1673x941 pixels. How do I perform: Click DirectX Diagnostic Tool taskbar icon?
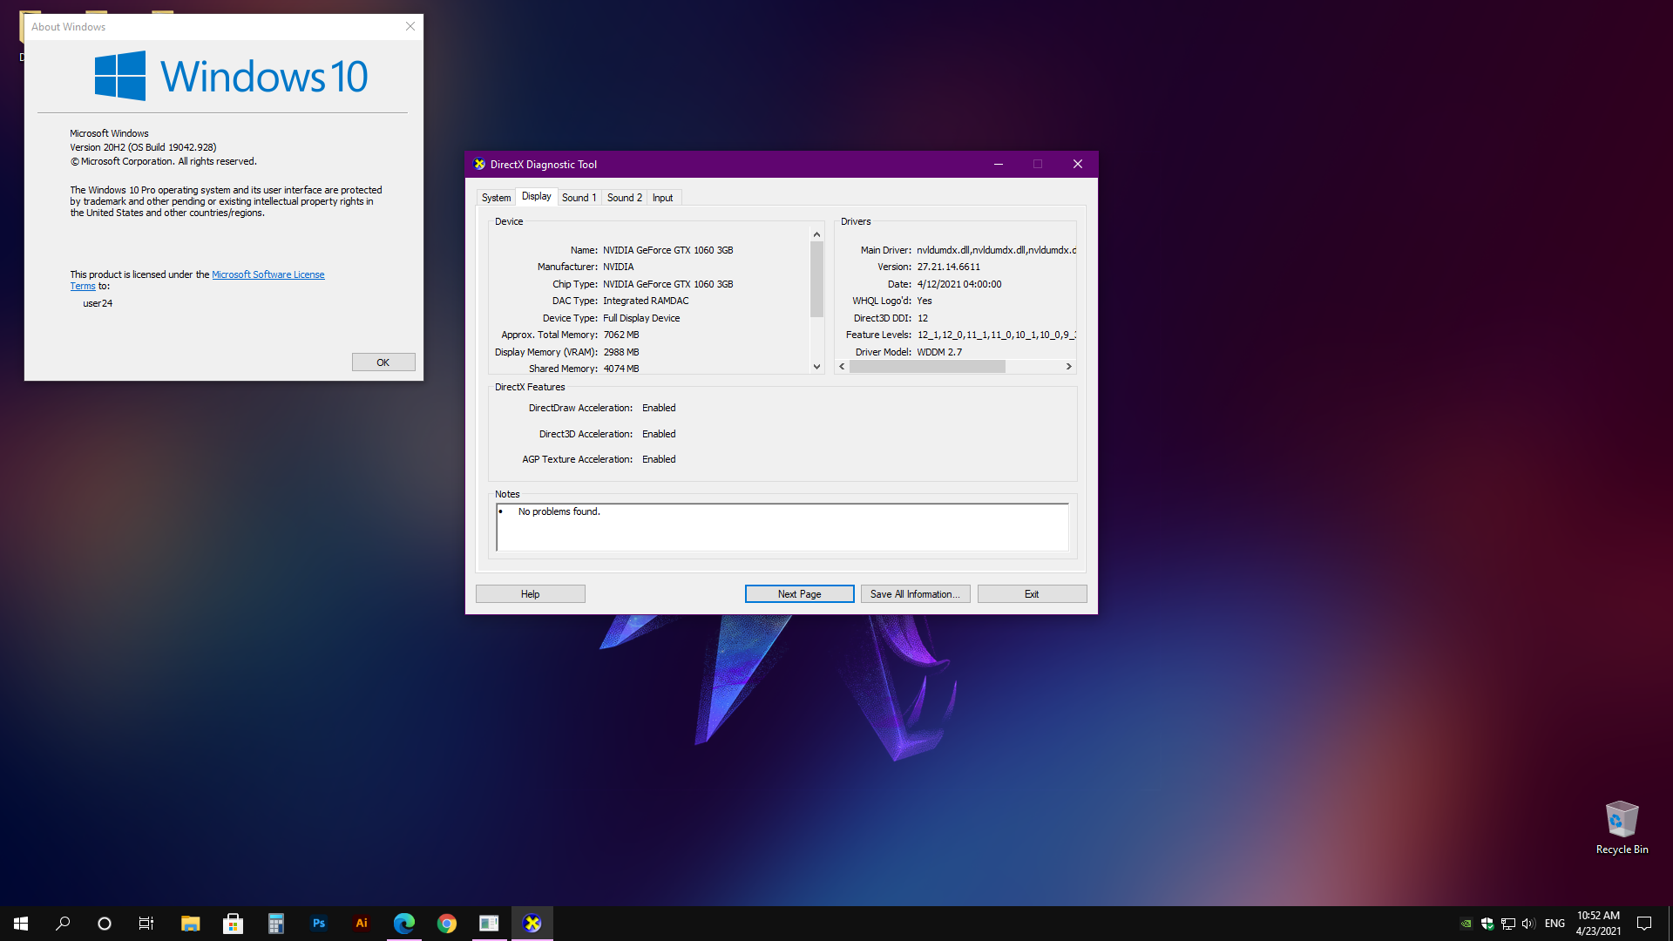[x=532, y=924]
